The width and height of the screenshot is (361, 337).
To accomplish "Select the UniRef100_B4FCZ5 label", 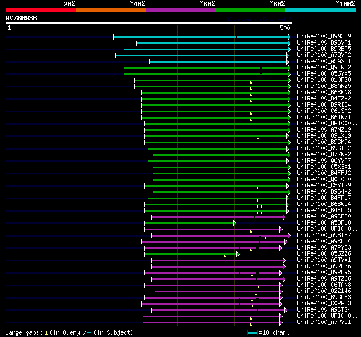I will (324, 211).
